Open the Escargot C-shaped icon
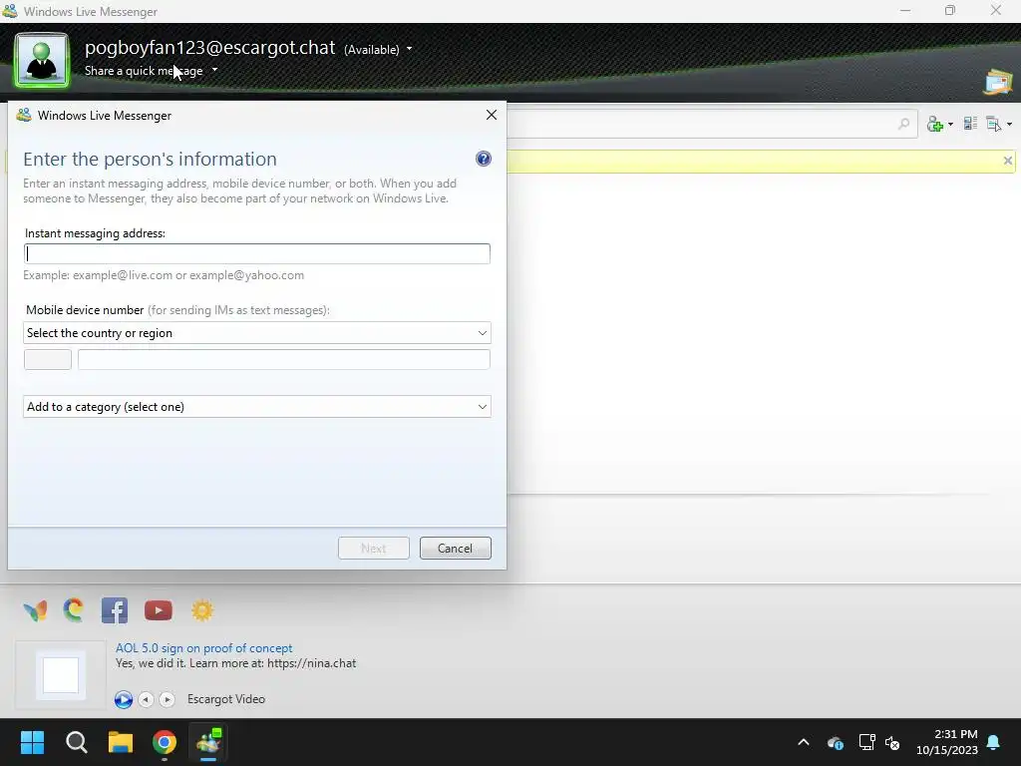The image size is (1021, 766). [x=74, y=609]
